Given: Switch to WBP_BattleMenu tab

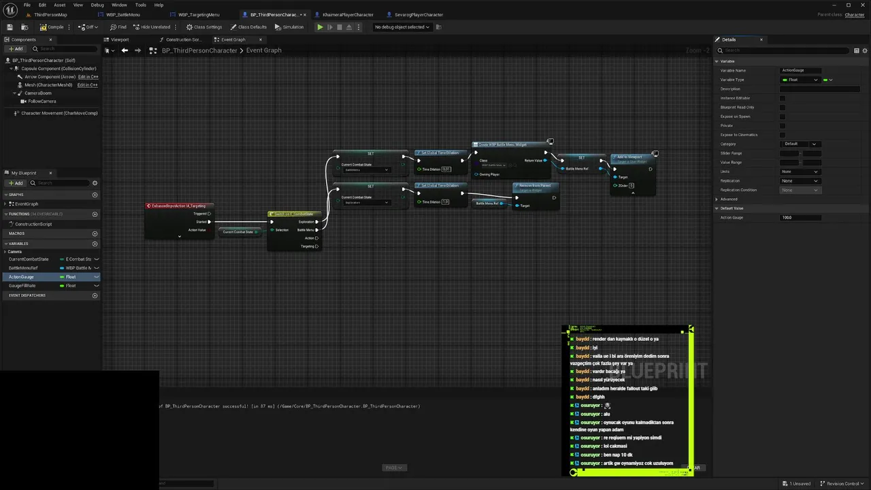Looking at the screenshot, I should click(x=123, y=14).
